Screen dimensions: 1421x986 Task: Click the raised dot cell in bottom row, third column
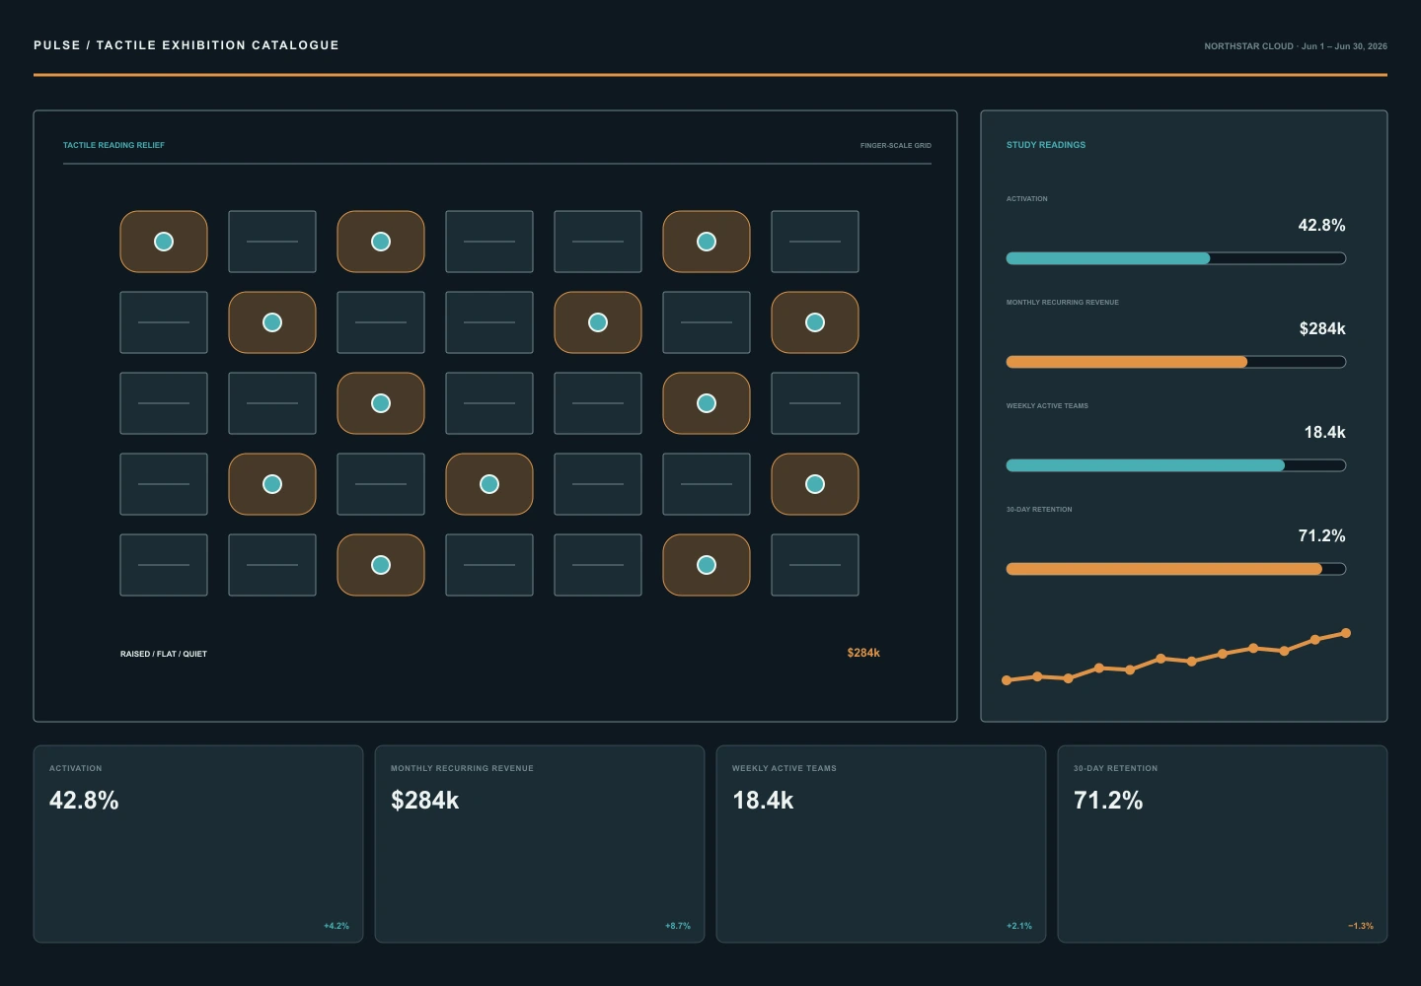381,565
